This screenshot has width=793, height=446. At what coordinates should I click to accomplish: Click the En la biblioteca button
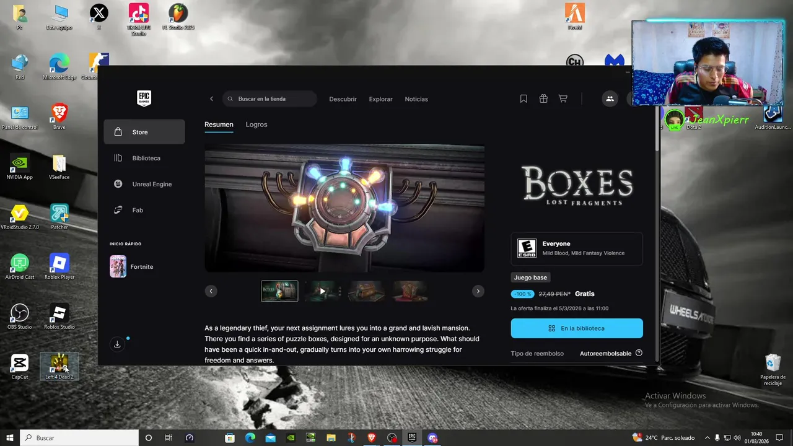(577, 328)
